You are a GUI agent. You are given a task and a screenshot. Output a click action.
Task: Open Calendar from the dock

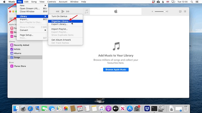point(80,109)
